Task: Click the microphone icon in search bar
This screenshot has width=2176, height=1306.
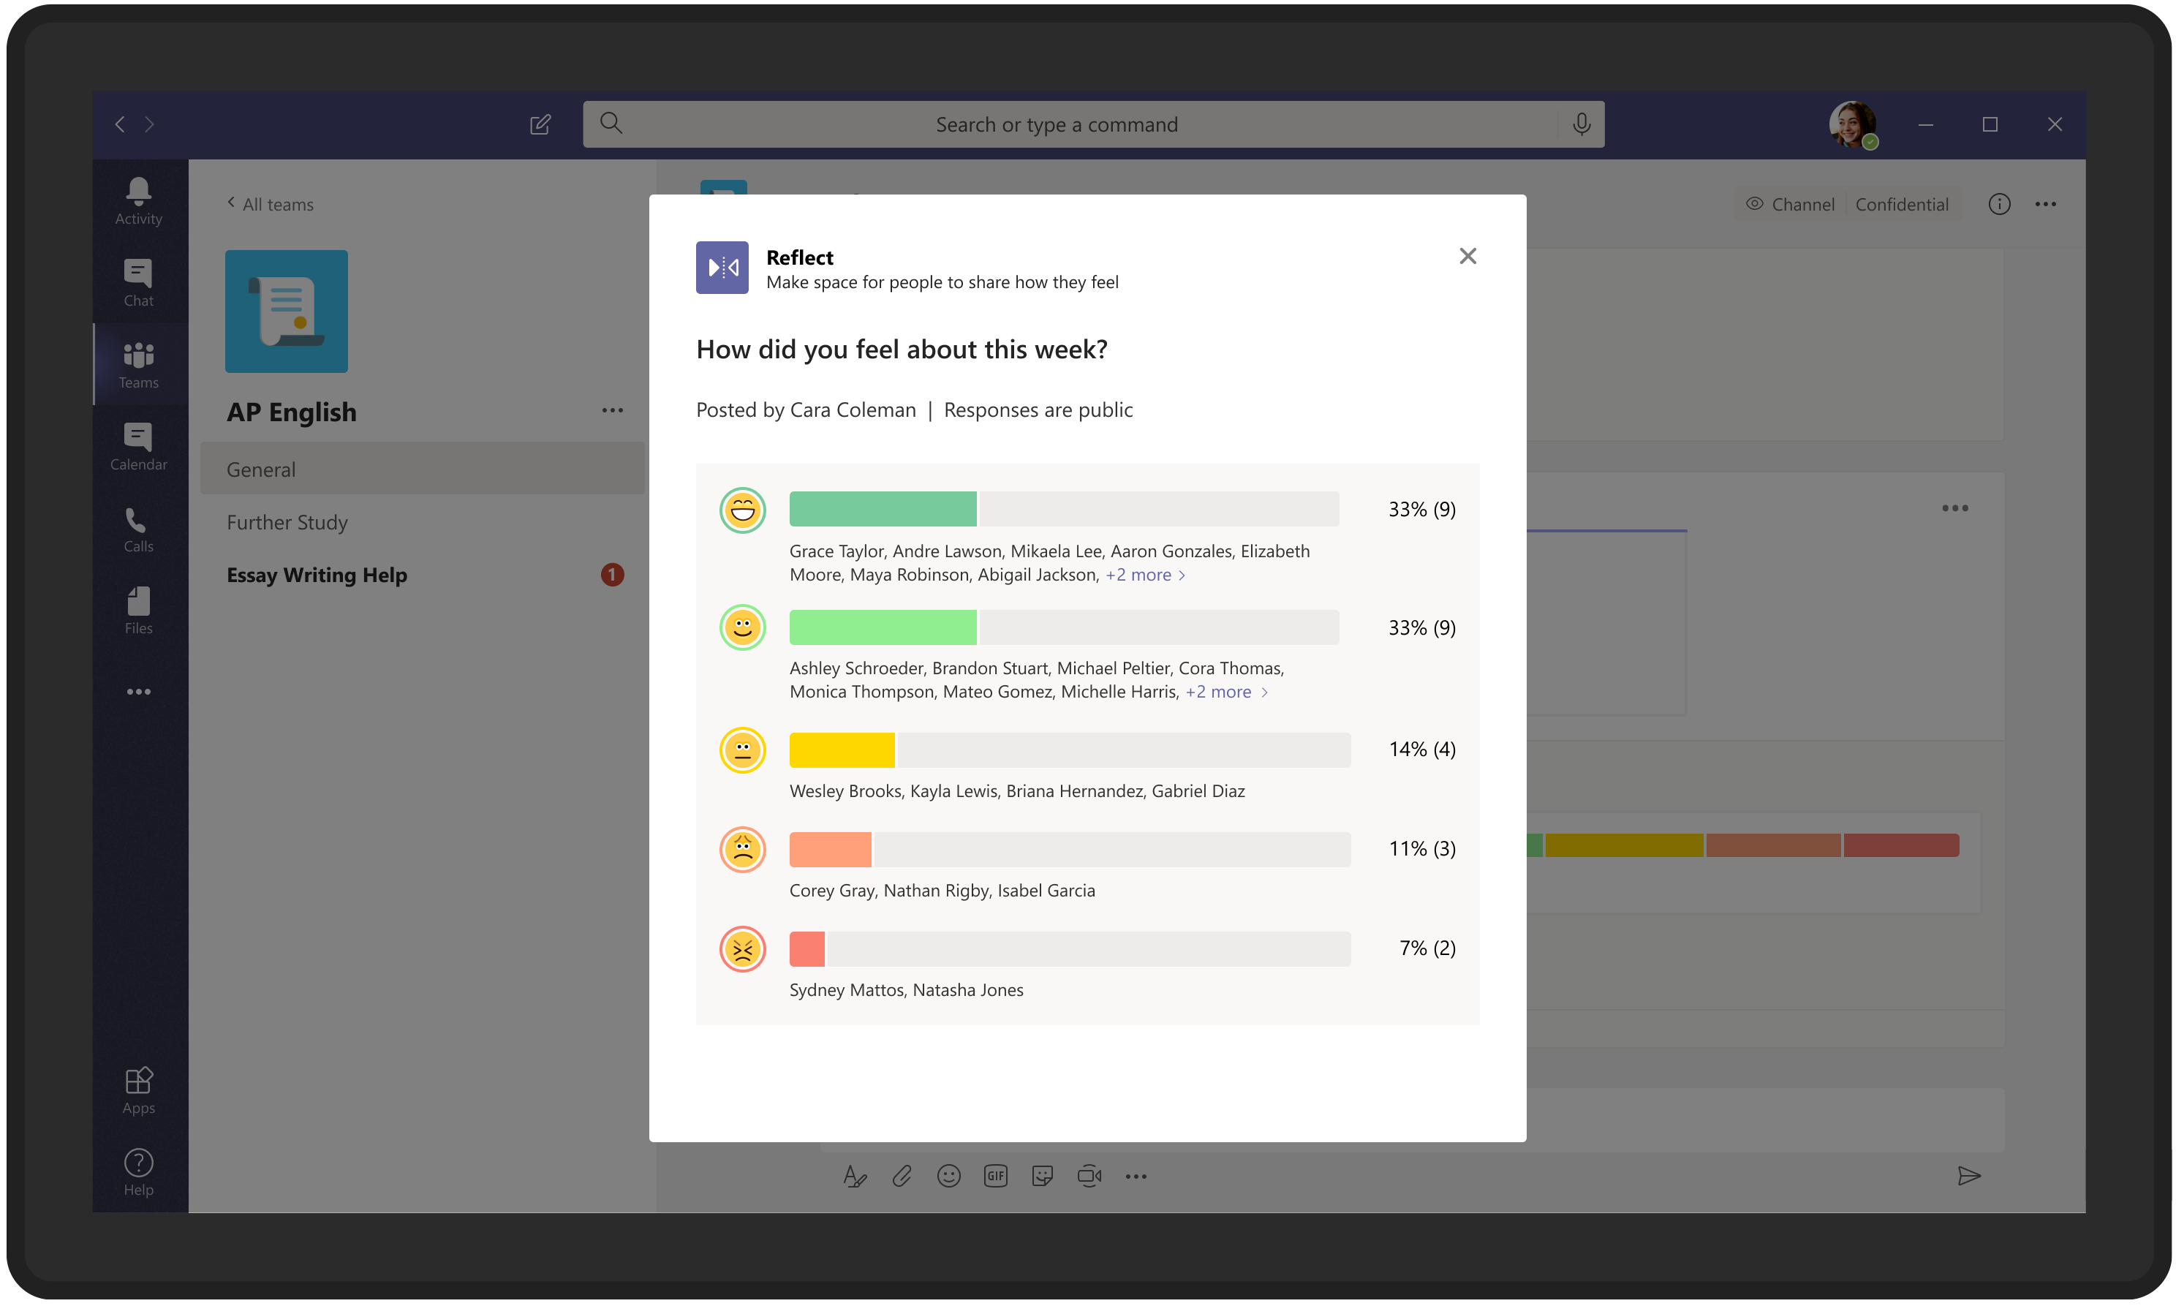Action: point(1582,124)
